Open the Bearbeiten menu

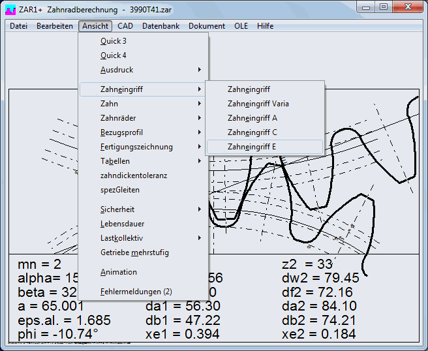pyautogui.click(x=55, y=26)
